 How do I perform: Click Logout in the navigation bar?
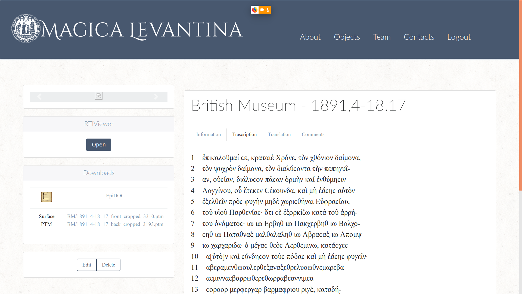(459, 37)
